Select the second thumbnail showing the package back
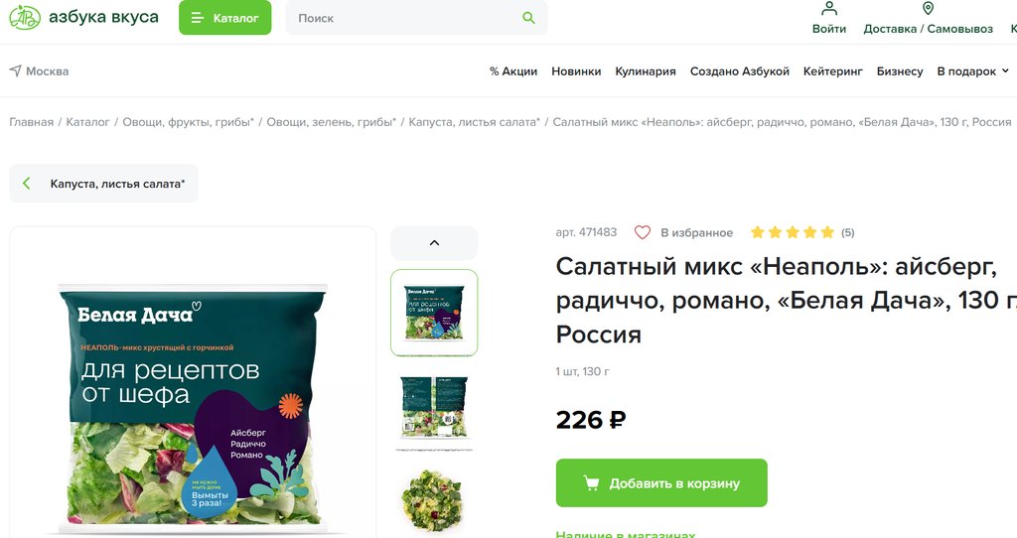This screenshot has height=538, width=1017. pyautogui.click(x=434, y=409)
